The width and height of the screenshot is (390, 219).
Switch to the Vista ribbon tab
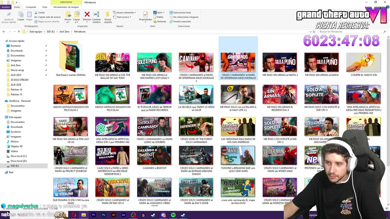coord(44,7)
